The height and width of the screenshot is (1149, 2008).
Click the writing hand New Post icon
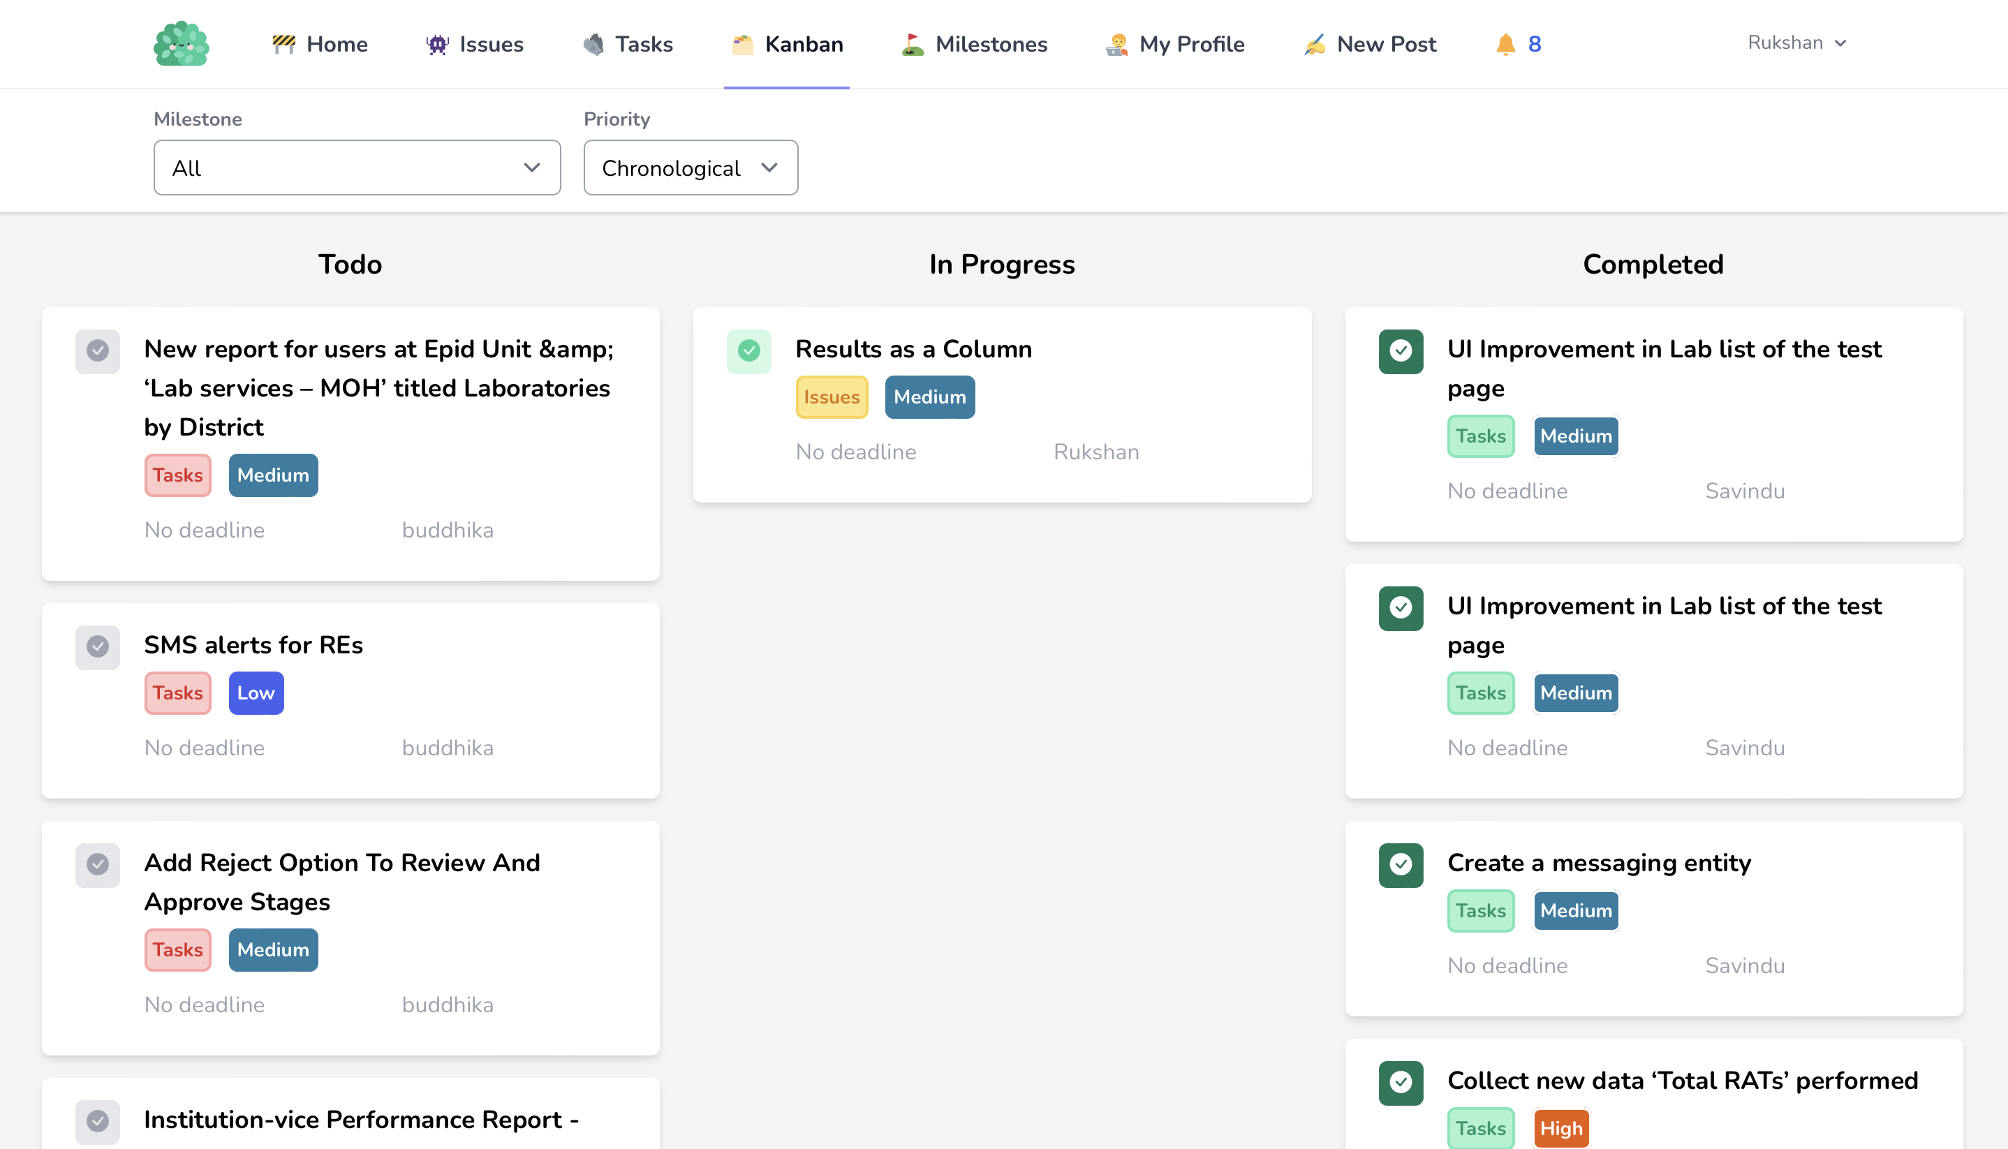click(x=1314, y=44)
